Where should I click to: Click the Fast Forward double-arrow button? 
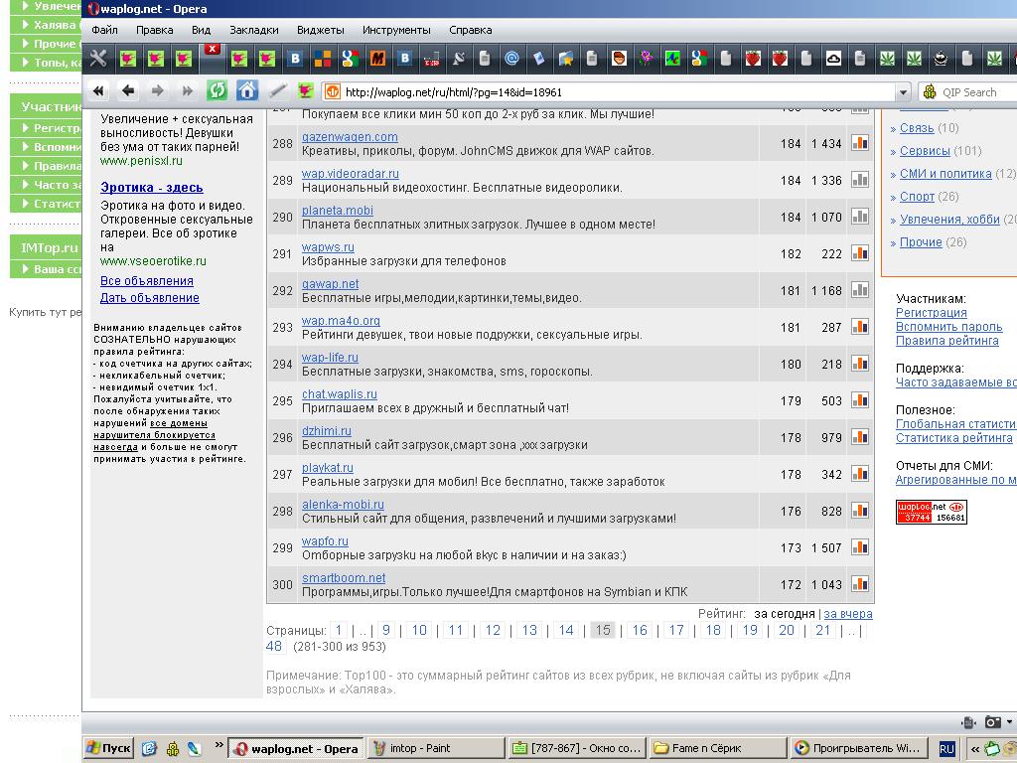(187, 91)
